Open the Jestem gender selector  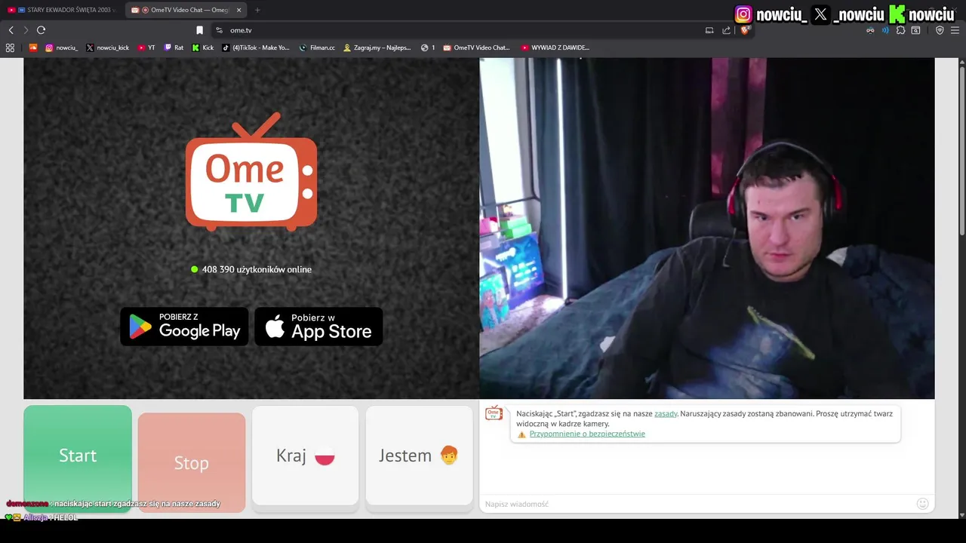coord(419,456)
